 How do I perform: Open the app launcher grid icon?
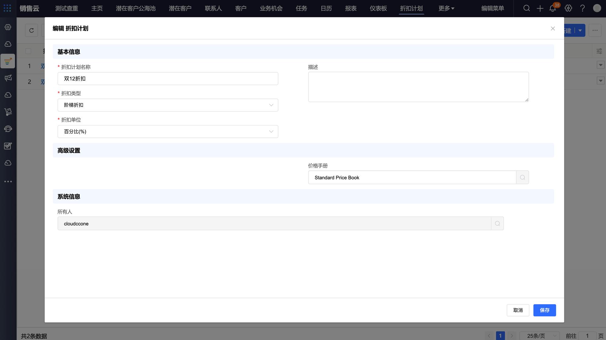[x=7, y=8]
